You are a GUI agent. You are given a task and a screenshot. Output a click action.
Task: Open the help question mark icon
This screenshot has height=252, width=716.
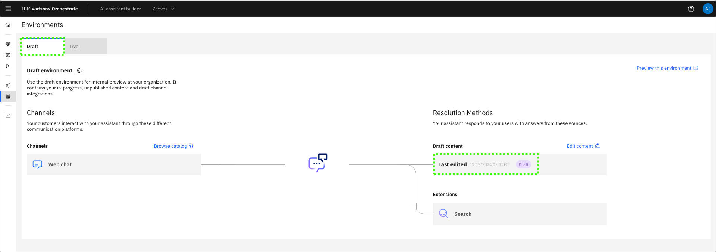691,9
